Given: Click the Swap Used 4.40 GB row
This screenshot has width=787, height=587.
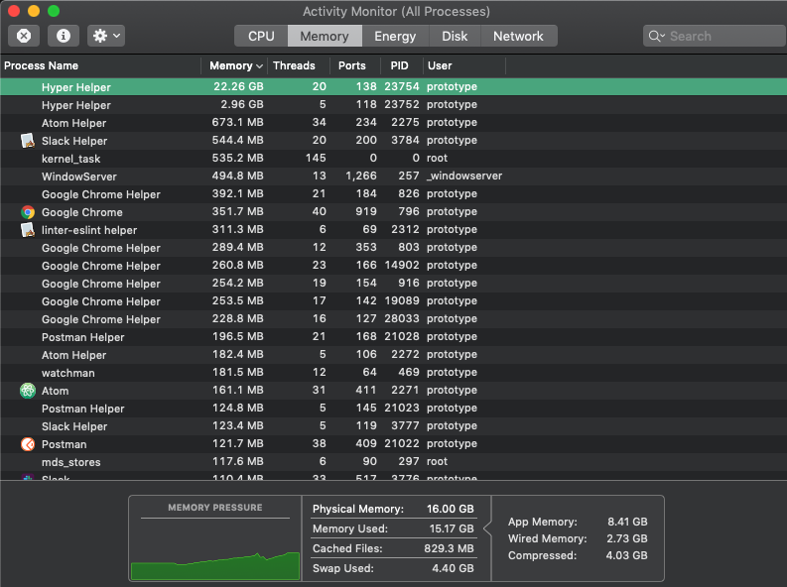Looking at the screenshot, I should coord(393,568).
